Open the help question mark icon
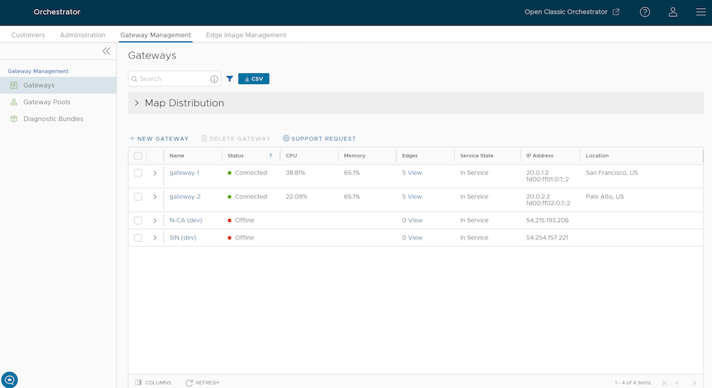Viewport: 712px width, 388px height. [x=645, y=12]
